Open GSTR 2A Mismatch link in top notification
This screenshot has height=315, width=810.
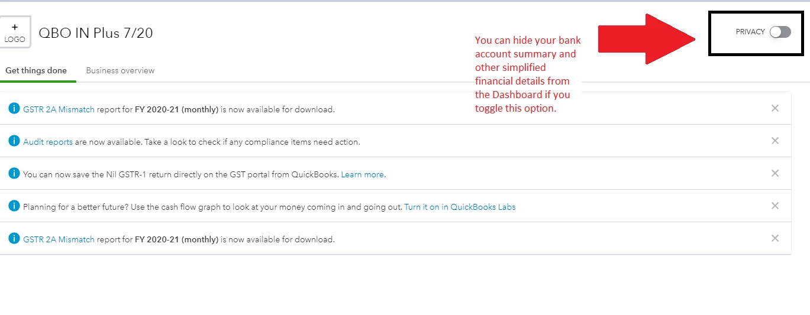tap(59, 109)
